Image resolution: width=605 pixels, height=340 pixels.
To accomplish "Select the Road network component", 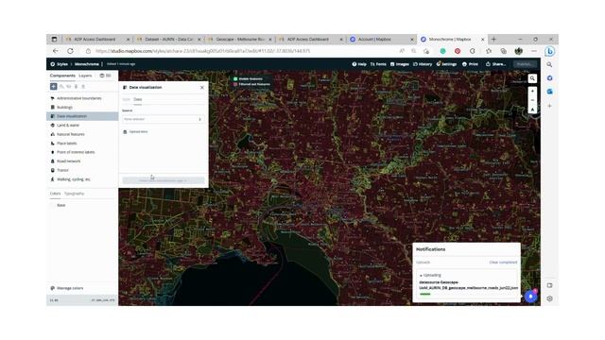I will tap(82, 161).
